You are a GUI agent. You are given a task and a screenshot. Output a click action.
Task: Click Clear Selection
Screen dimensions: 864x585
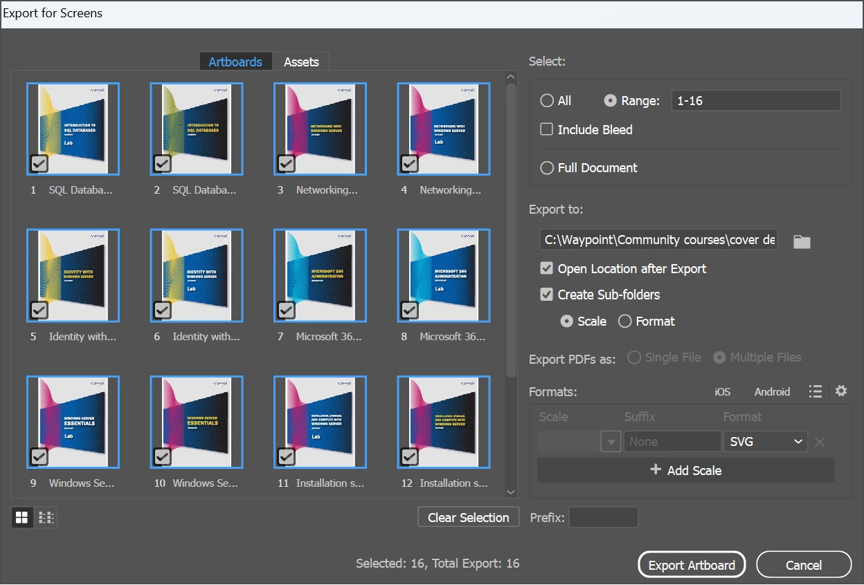(469, 517)
